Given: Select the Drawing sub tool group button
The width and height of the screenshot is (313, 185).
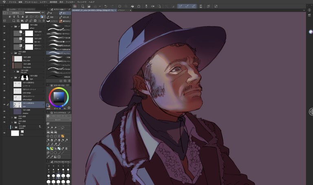Looking at the screenshot, I should (x=63, y=20).
